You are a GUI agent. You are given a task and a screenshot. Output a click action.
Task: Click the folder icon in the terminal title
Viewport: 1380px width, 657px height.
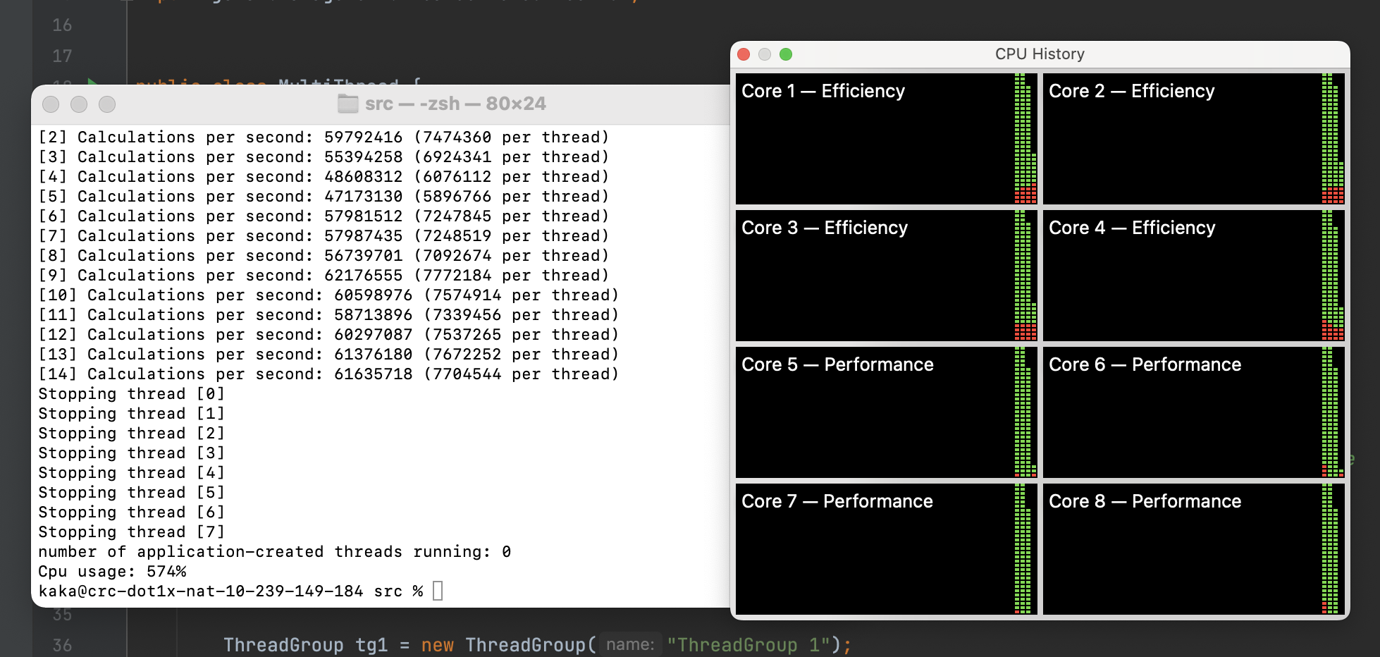(x=347, y=104)
